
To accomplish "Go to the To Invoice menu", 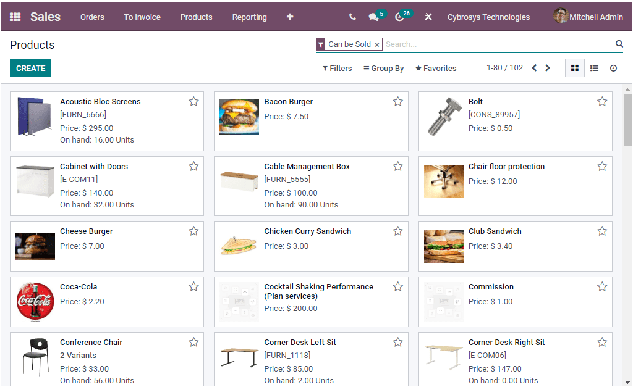I will 142,17.
